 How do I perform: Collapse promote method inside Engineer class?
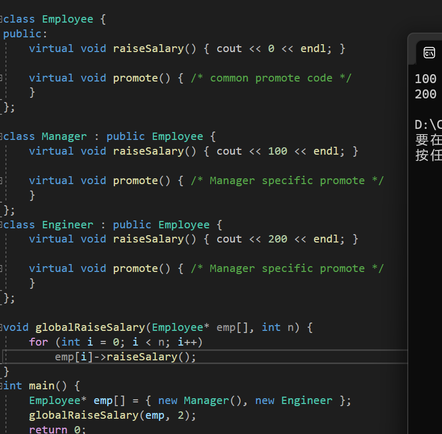coord(2,268)
